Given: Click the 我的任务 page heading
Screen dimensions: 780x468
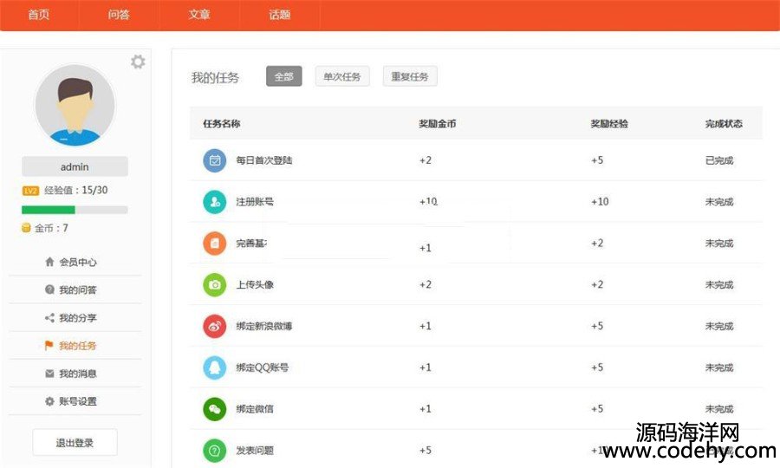Looking at the screenshot, I should point(216,77).
